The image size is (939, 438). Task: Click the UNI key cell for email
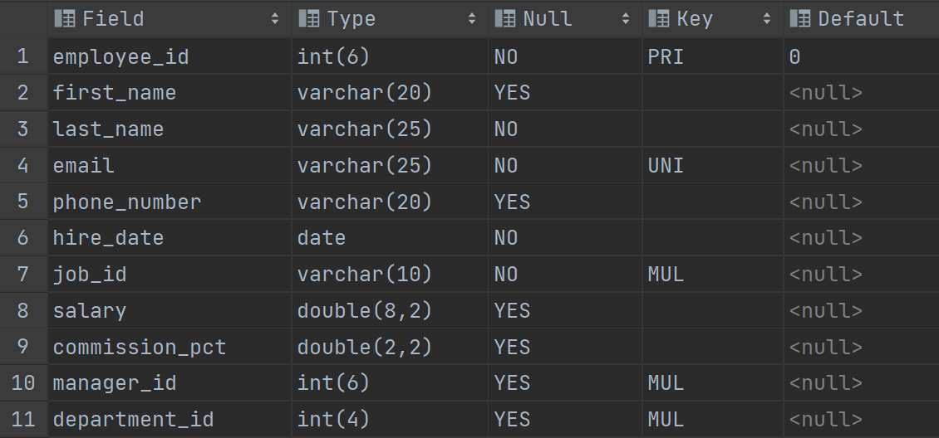point(713,166)
